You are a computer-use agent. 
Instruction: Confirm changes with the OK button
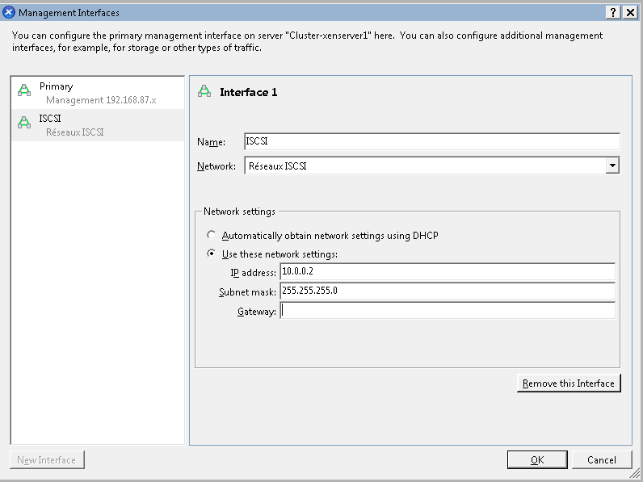(537, 459)
